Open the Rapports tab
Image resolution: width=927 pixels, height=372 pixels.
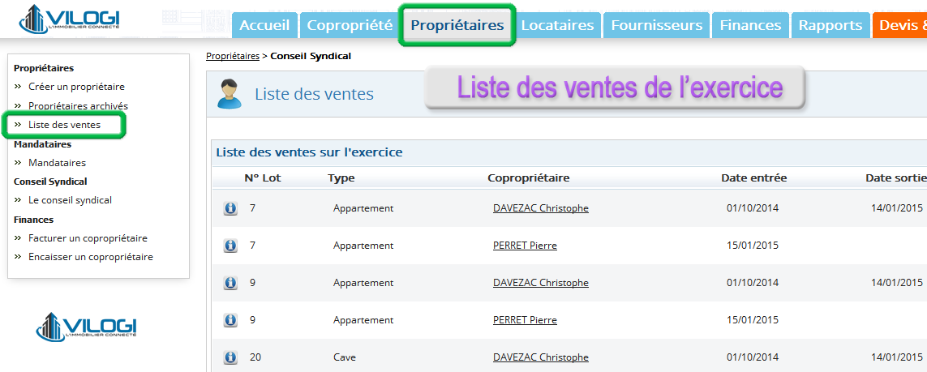(830, 25)
